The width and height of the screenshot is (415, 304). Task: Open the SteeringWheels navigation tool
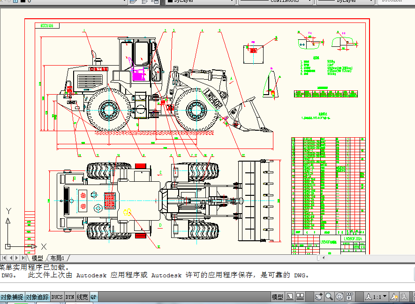pos(339,297)
